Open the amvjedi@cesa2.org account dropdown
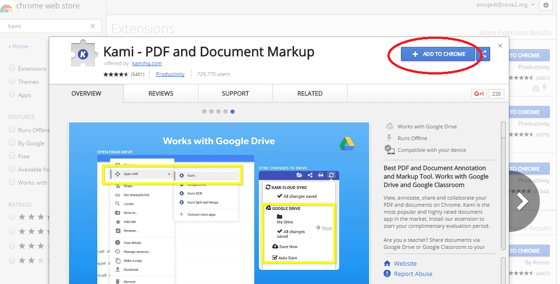This screenshot has height=284, width=560. (505, 5)
